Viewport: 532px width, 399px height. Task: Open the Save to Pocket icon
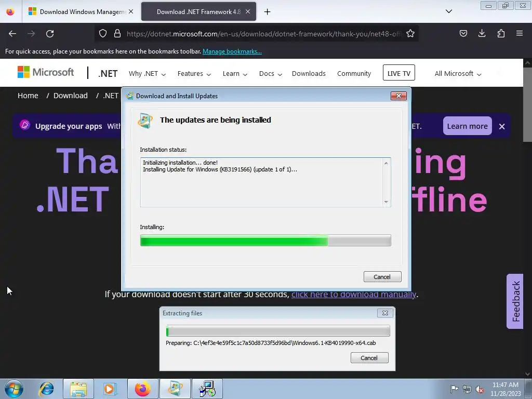463,33
